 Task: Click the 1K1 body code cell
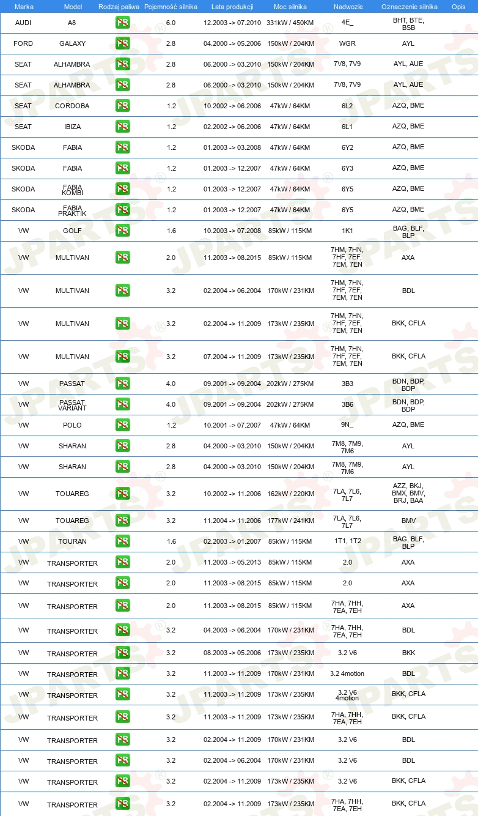tap(347, 231)
